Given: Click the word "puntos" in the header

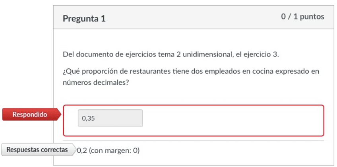Looking at the screenshot, I should click(x=312, y=17).
